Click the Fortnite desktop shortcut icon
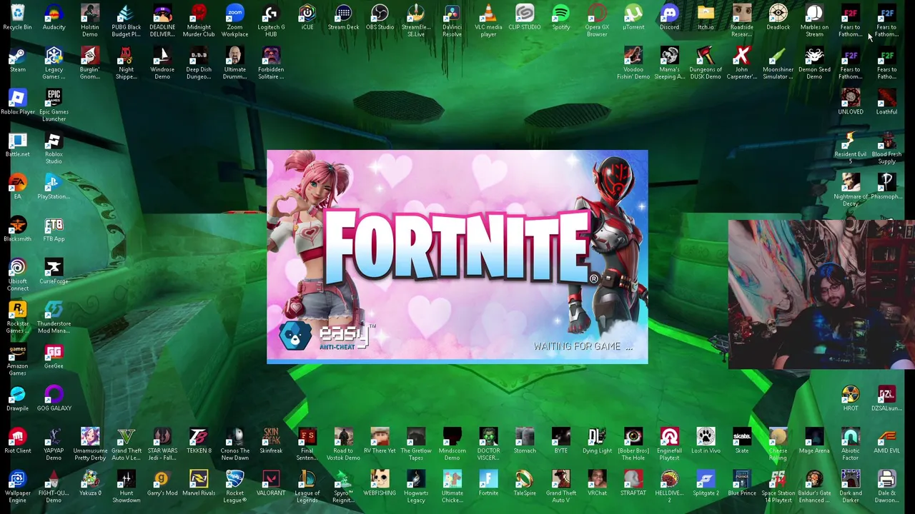The image size is (915, 514). (488, 483)
